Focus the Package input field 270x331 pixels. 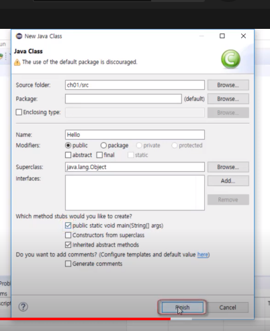pyautogui.click(x=124, y=99)
